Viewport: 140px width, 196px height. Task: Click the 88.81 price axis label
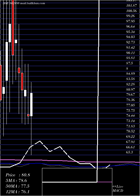point(131,58)
